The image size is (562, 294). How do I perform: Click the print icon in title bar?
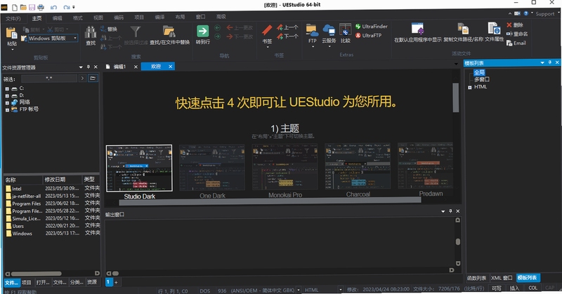coord(41,7)
